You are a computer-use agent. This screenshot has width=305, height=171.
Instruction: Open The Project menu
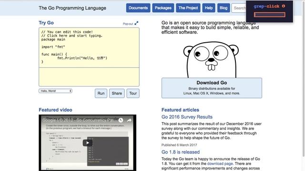pos(188,8)
